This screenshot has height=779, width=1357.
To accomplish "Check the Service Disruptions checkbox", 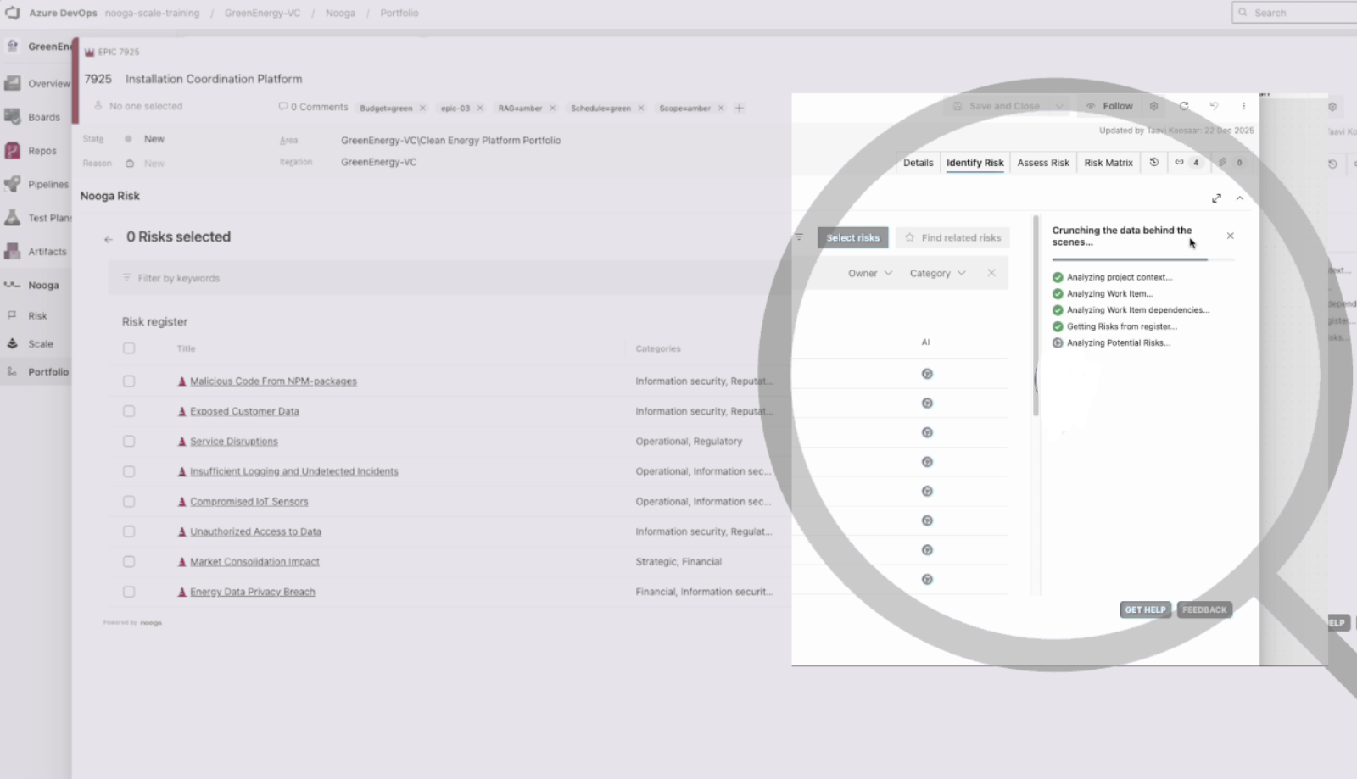I will [129, 442].
